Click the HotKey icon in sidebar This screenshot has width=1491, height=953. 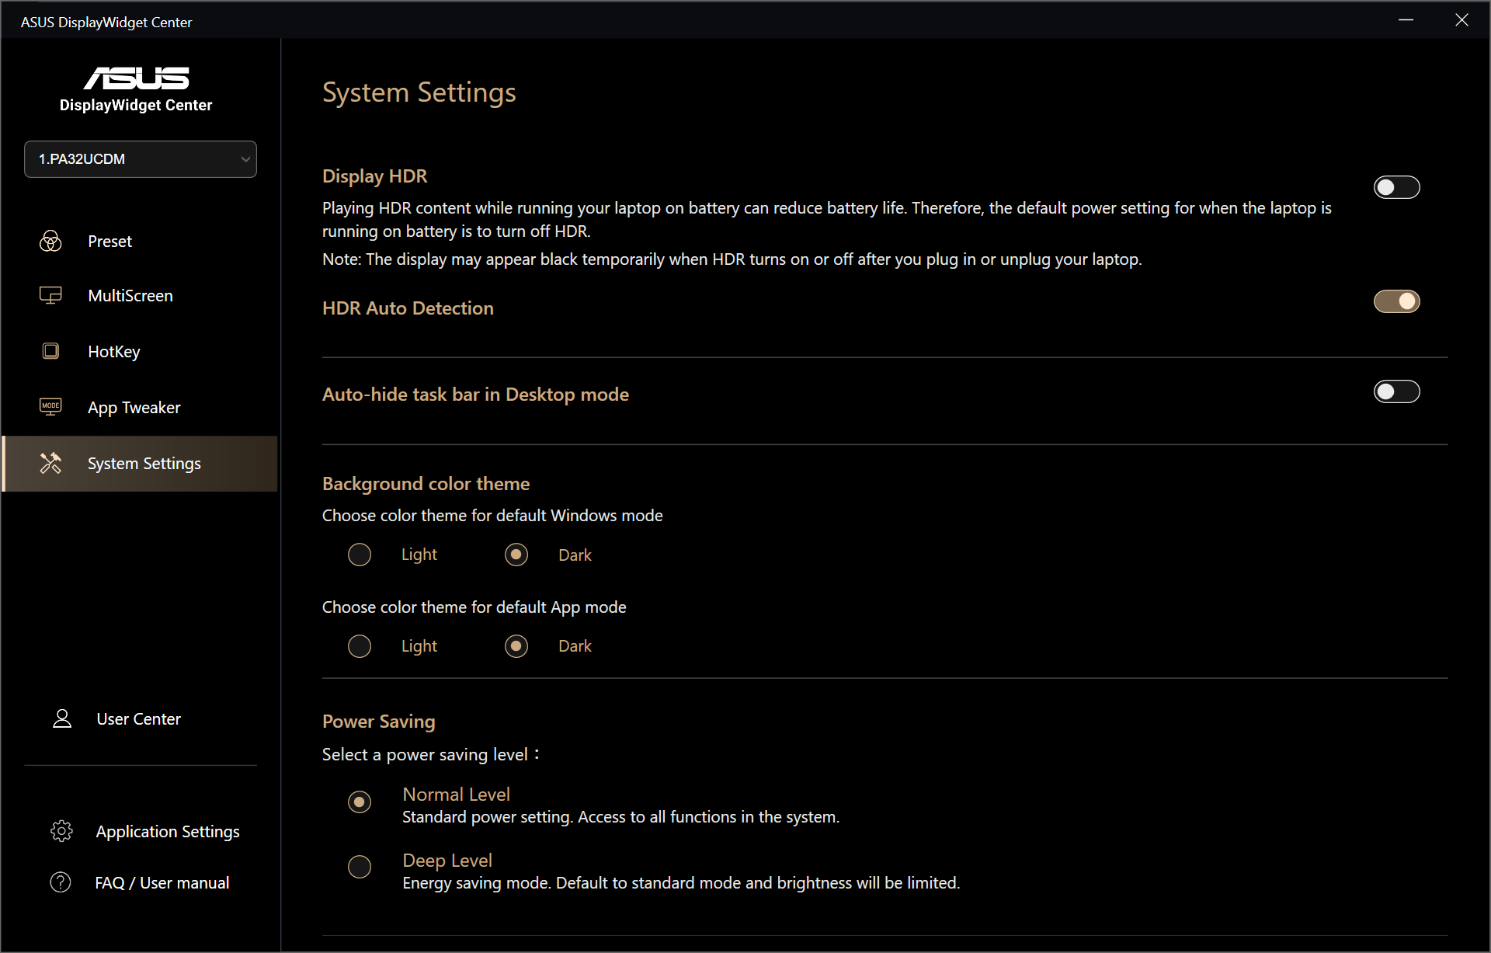tap(50, 351)
